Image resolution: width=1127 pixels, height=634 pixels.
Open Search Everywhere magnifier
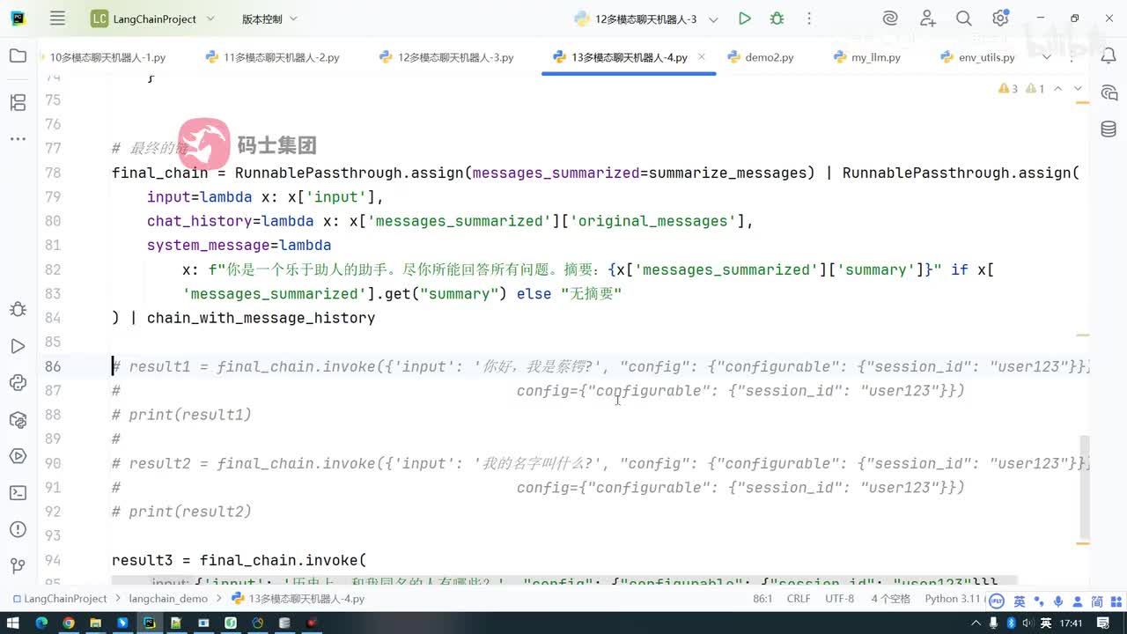click(x=964, y=18)
